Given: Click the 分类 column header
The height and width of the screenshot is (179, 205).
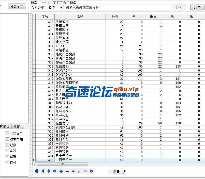Looking at the screenshot, I should point(115,17).
